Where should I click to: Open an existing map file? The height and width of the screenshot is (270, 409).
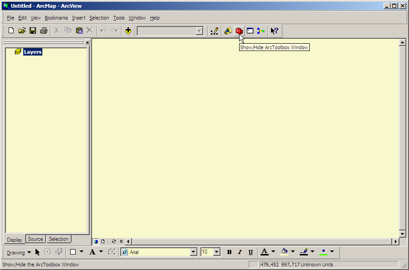[22, 31]
